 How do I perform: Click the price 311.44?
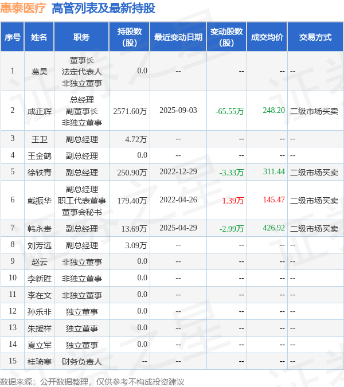273,171
